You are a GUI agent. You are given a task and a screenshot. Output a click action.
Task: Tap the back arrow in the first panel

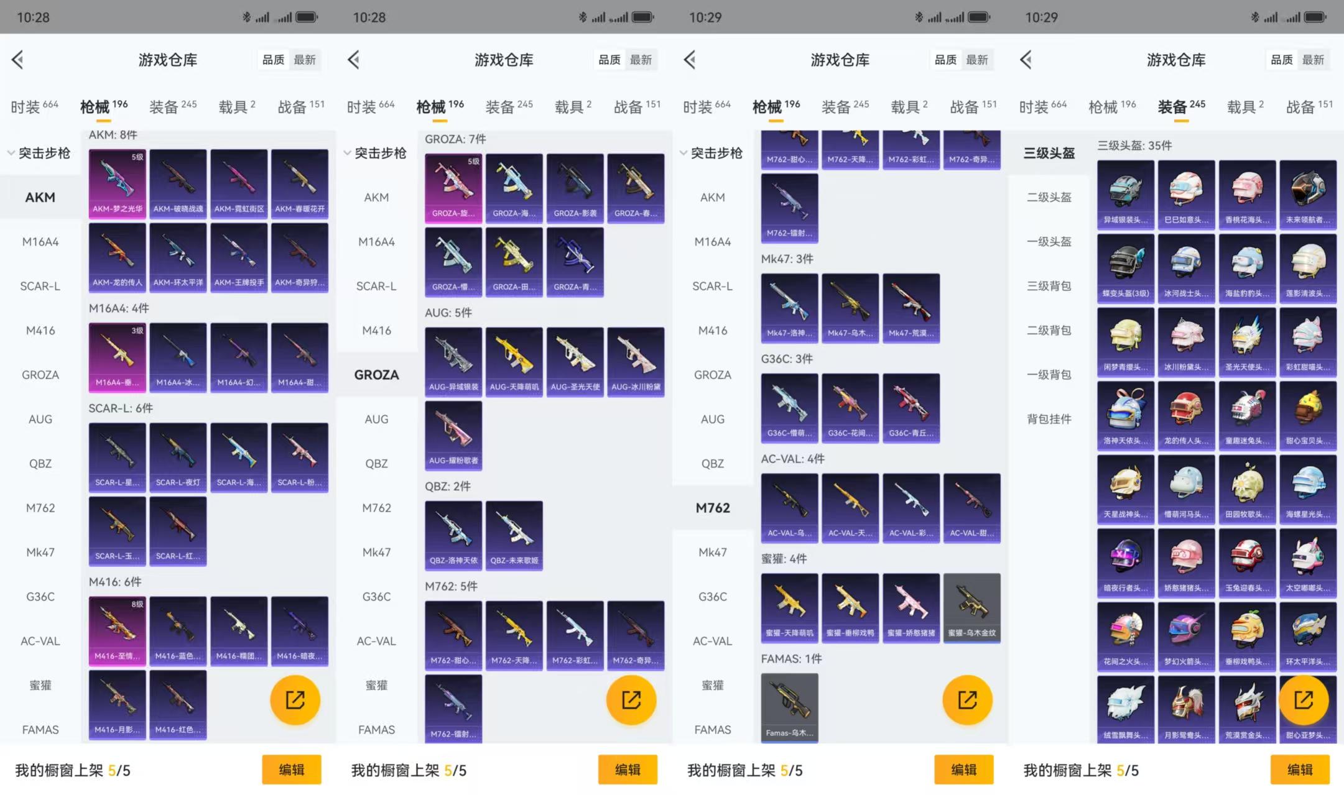(18, 60)
